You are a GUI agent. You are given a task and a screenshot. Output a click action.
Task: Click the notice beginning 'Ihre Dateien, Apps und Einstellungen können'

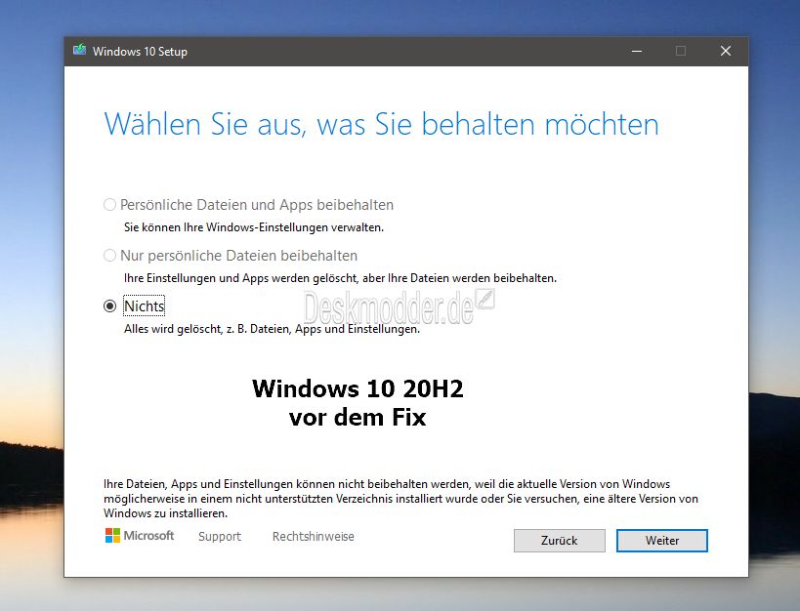click(400, 499)
